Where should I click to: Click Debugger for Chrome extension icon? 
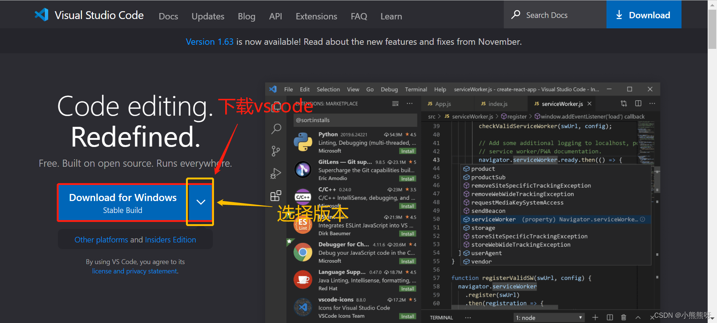point(303,252)
